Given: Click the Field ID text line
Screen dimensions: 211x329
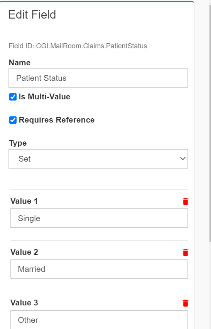Looking at the screenshot, I should pos(78,46).
